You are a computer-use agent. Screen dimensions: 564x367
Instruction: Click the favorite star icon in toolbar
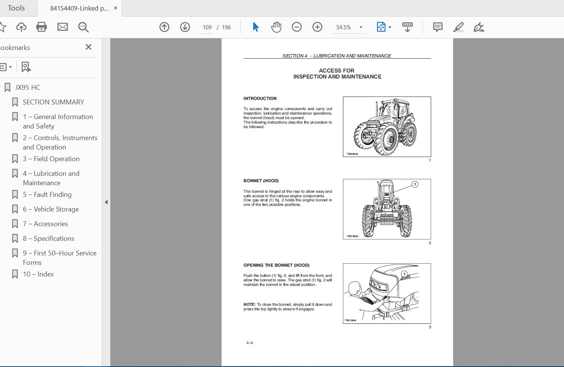(x=3, y=27)
